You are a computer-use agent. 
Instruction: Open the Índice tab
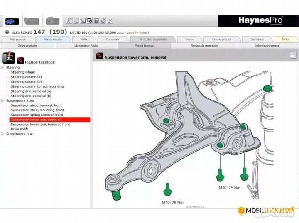(286, 39)
